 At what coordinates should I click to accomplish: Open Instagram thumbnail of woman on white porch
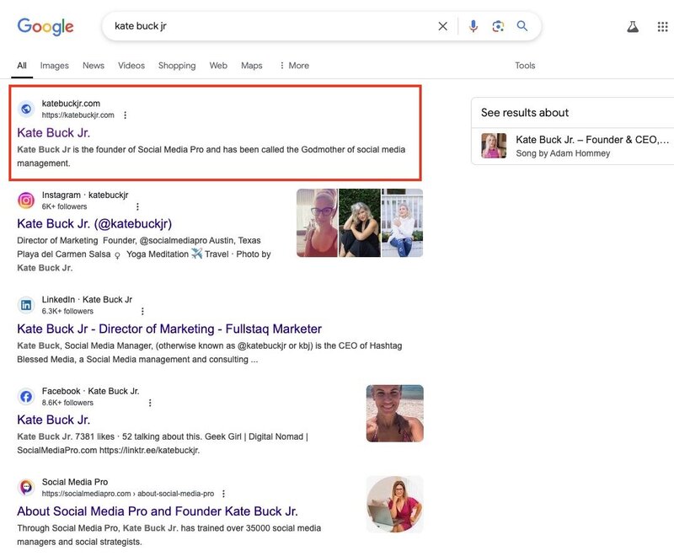click(x=403, y=223)
